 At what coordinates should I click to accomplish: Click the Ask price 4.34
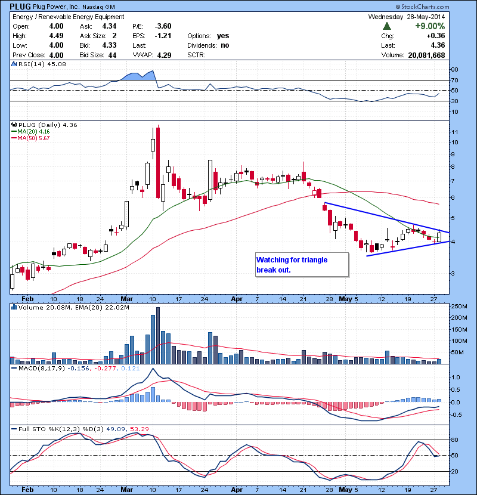point(109,26)
